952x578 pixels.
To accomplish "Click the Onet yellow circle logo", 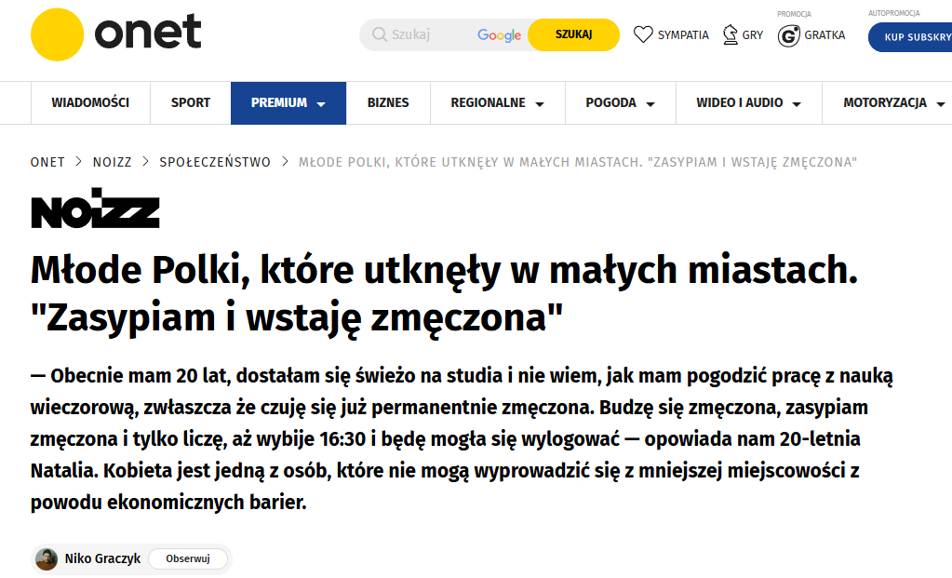I will click(58, 34).
